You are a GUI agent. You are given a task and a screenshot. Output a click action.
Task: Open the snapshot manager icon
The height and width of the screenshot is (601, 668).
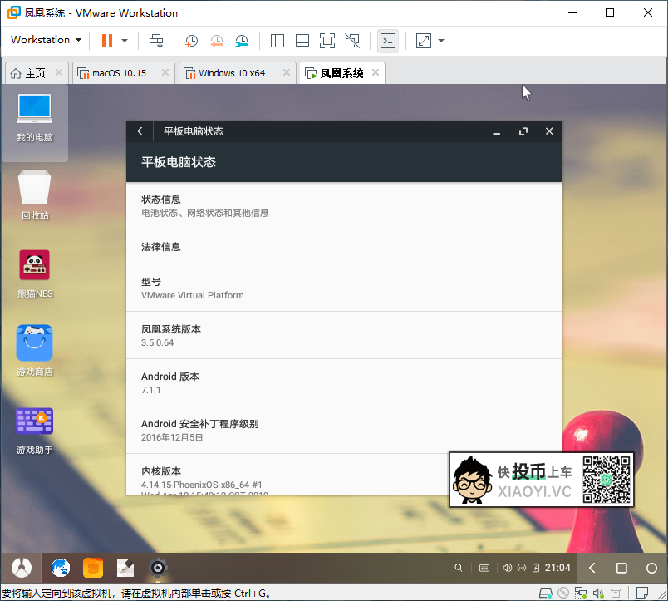tap(242, 41)
